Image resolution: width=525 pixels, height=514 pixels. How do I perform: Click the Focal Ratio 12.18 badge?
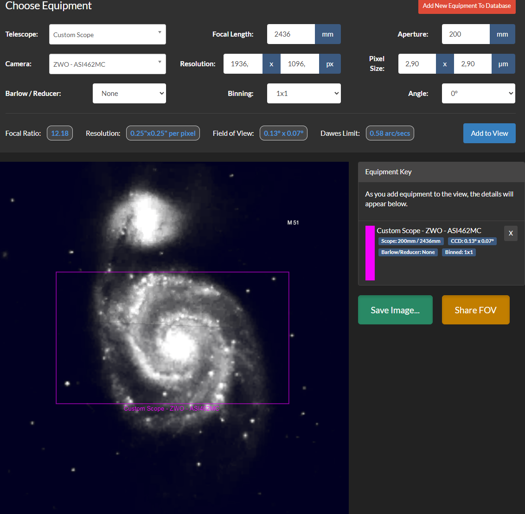60,133
